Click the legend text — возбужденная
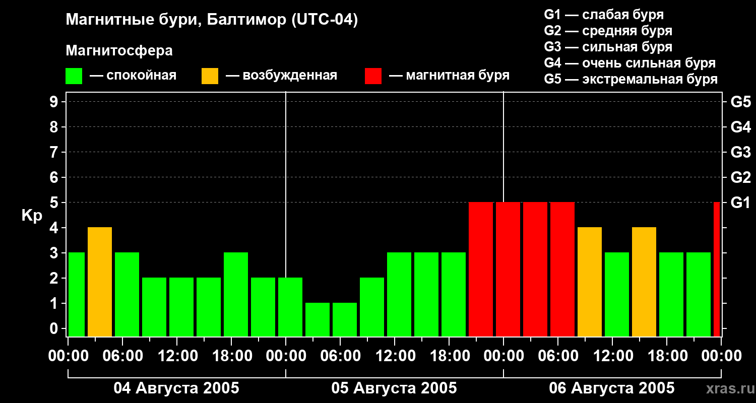756x403 pixels. [x=281, y=76]
